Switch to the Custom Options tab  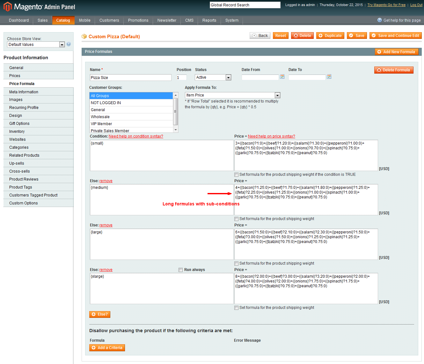click(23, 203)
